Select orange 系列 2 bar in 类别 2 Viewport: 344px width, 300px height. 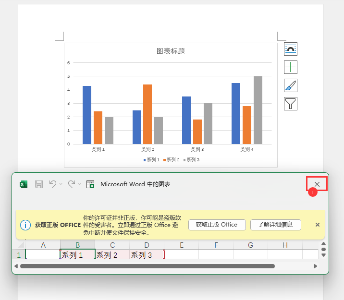[147, 114]
